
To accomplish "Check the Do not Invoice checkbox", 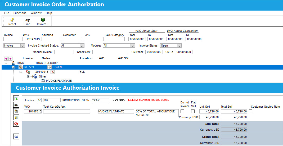I will tap(182, 111).
